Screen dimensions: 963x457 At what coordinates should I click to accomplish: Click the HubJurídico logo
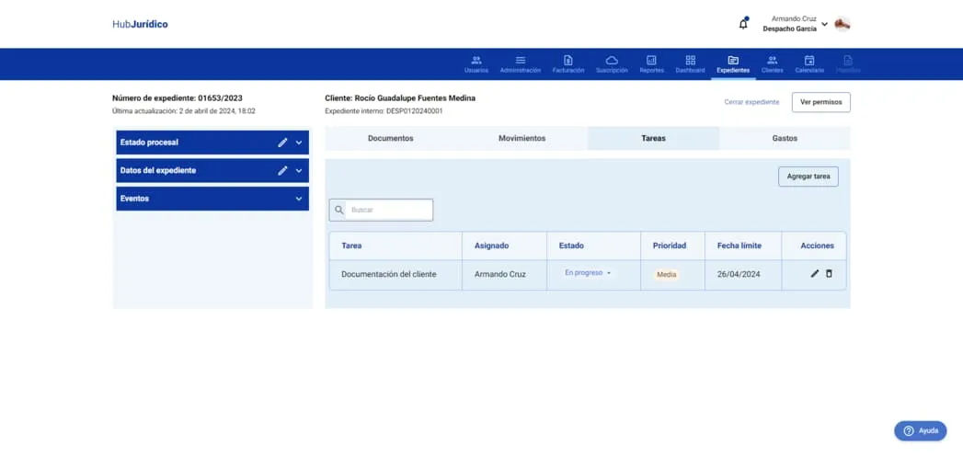[140, 25]
